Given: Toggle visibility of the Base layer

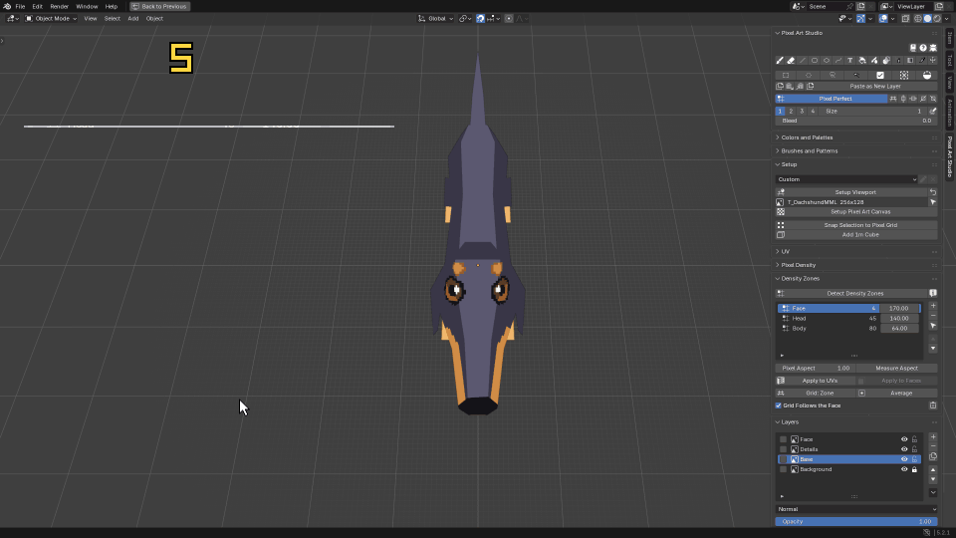Looking at the screenshot, I should (x=904, y=459).
